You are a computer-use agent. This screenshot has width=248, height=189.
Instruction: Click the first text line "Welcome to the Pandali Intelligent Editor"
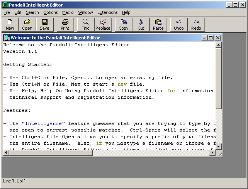tap(66, 45)
